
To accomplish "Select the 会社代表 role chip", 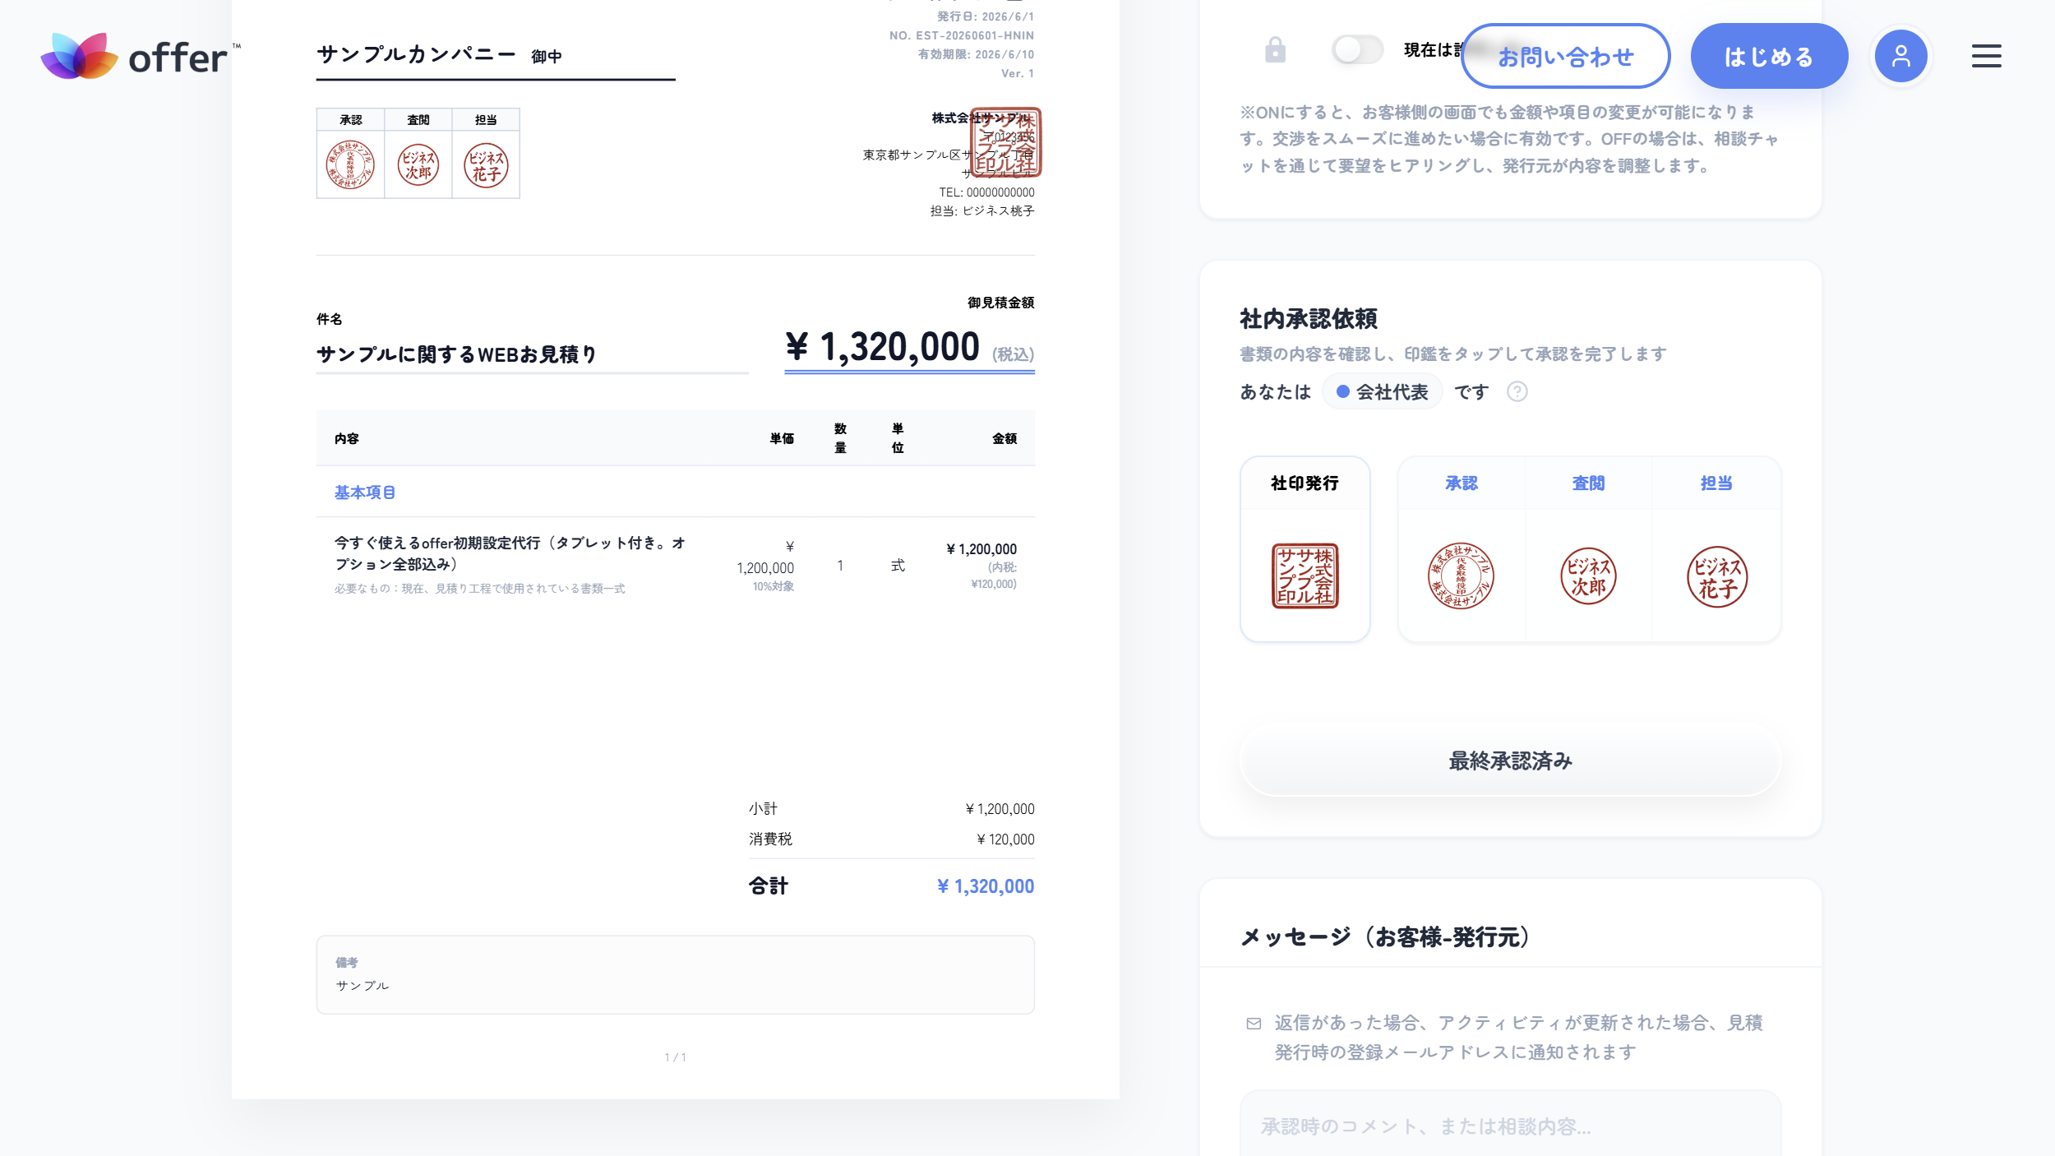I will click(x=1383, y=392).
